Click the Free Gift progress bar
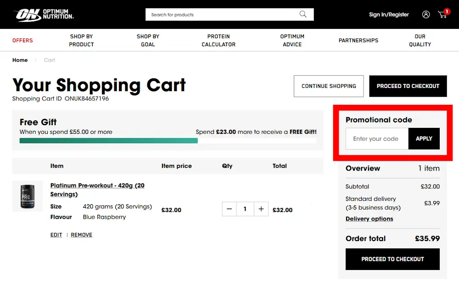This screenshot has height=286, width=459. point(168,141)
